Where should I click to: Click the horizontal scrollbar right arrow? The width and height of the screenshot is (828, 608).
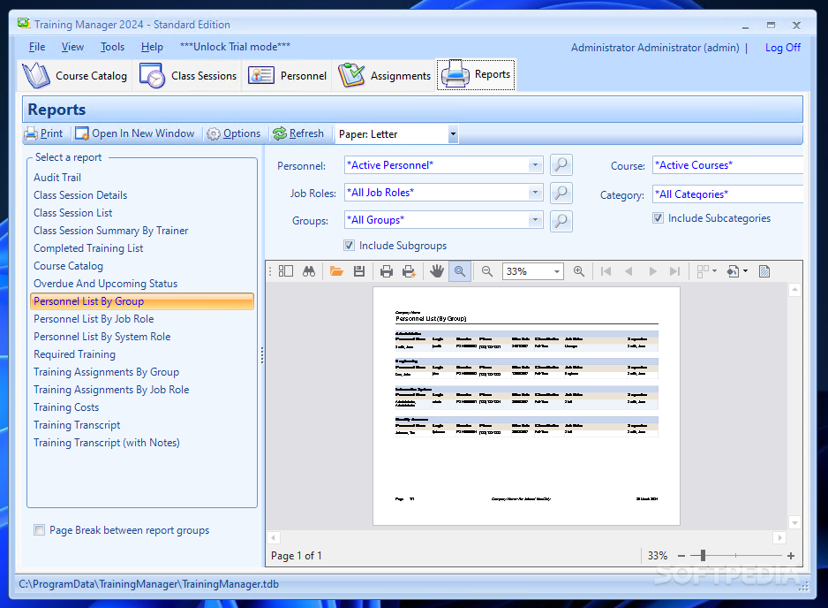(779, 537)
